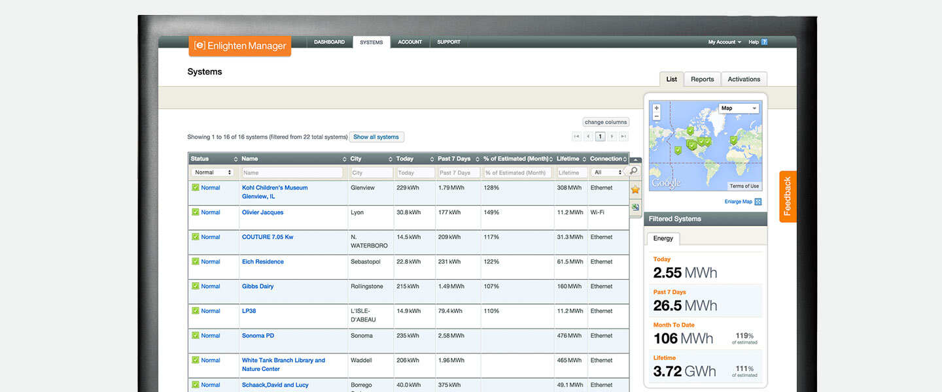
Task: Open the Dashboard menu item
Action: [329, 41]
